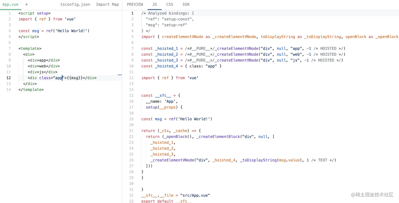Click the _hoisted_4 constant on line 10
Image resolution: width=399 pixels, height=203 pixels.
(x=166, y=66)
